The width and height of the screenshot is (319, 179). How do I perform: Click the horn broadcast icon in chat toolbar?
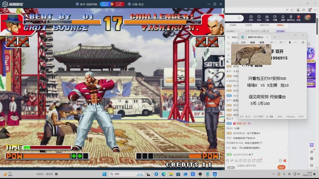click(232, 161)
